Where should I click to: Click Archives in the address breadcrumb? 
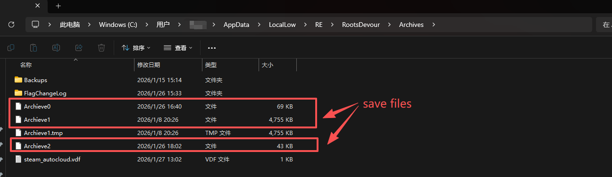(411, 25)
